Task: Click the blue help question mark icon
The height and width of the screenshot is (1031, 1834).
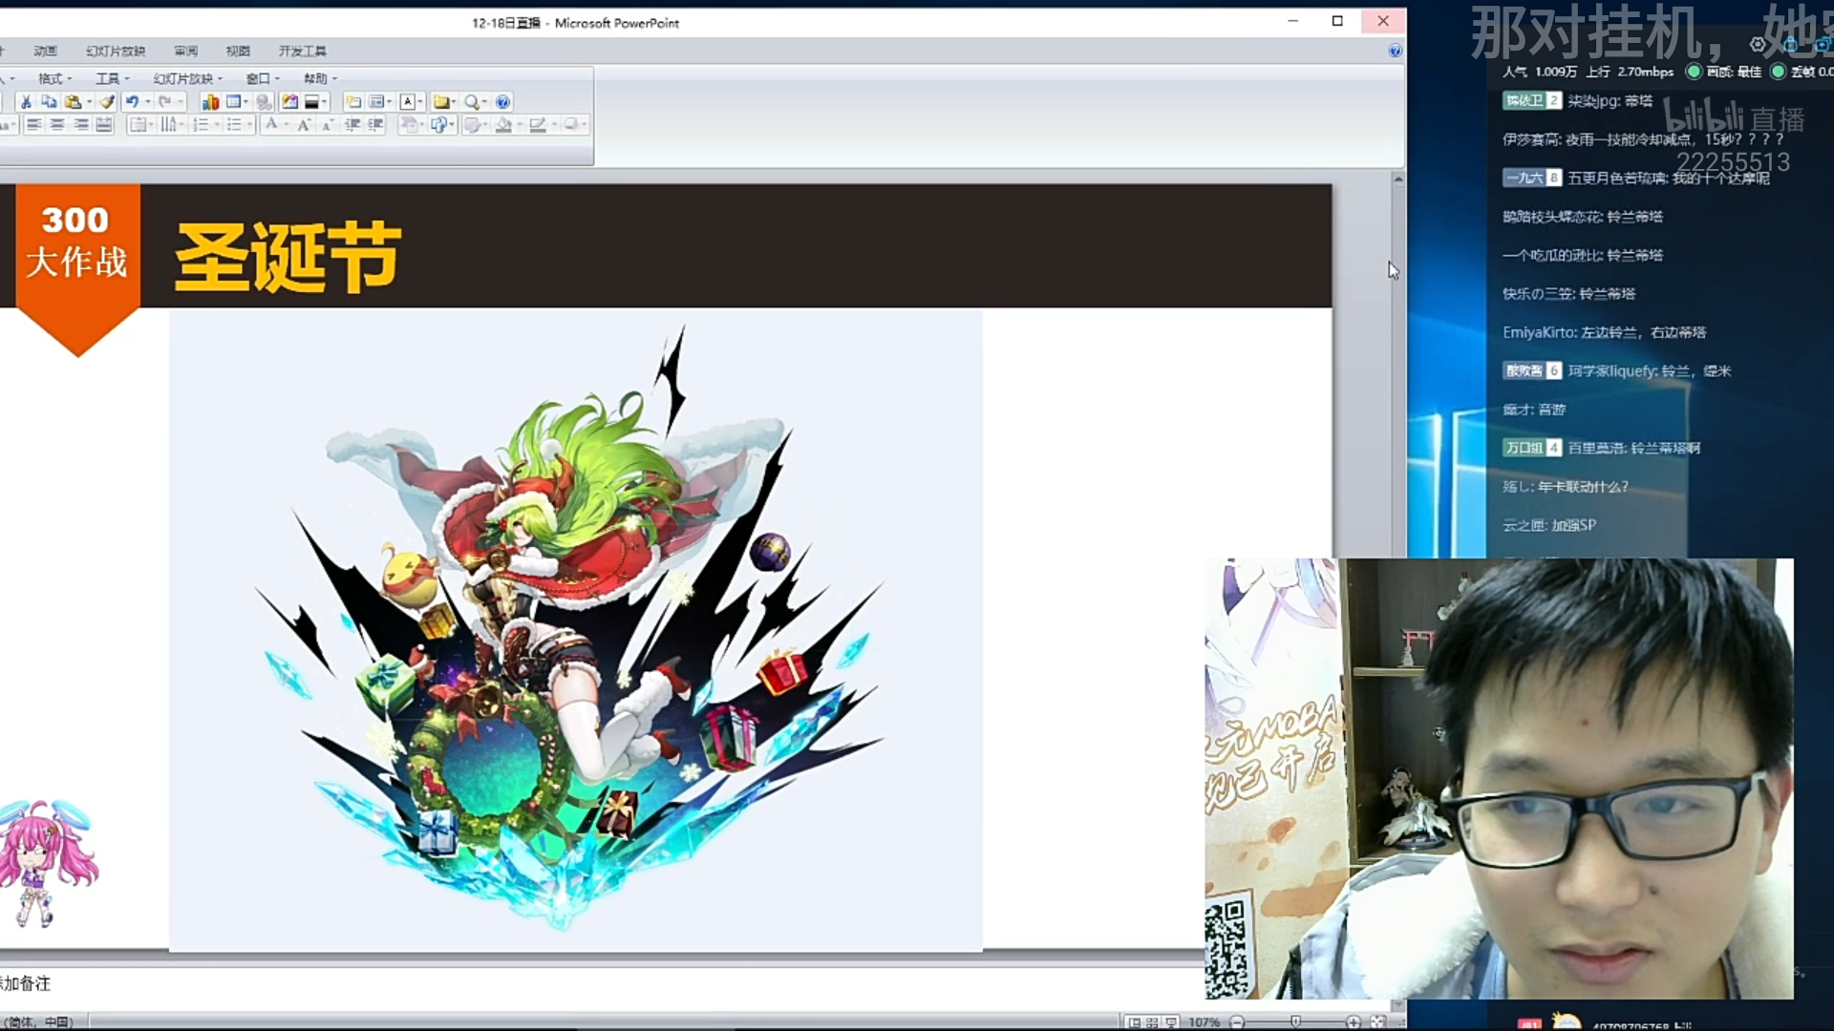Action: (502, 102)
